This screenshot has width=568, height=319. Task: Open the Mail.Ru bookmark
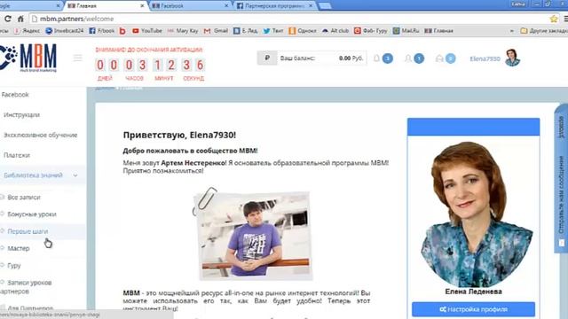pos(406,31)
